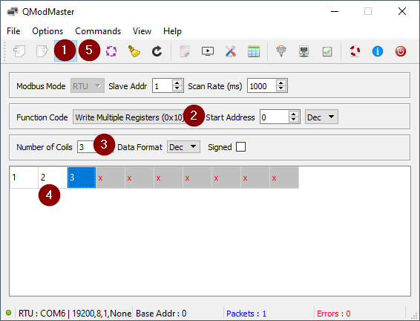Open Tools via the crossed screwdriver icon
420x321 pixels.
point(231,51)
